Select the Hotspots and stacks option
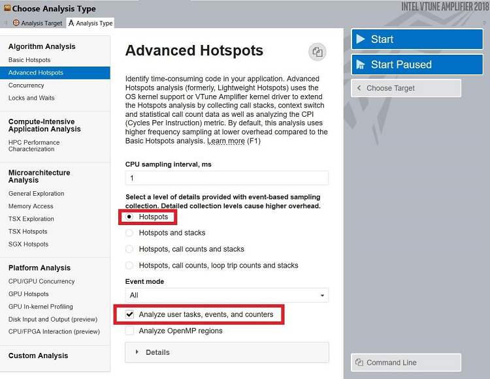This screenshot has height=379, width=490. pos(129,233)
